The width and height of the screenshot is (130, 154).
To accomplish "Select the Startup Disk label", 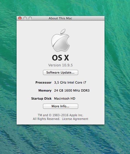I will coord(41,98).
